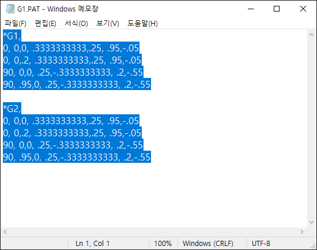The width and height of the screenshot is (317, 250).
Task: Click '90, 0,0, .25' line under G1
Action: pyautogui.click(x=73, y=72)
